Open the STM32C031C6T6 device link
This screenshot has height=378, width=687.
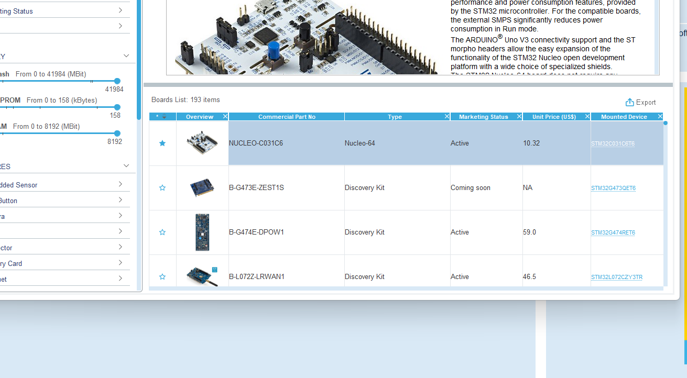(613, 143)
